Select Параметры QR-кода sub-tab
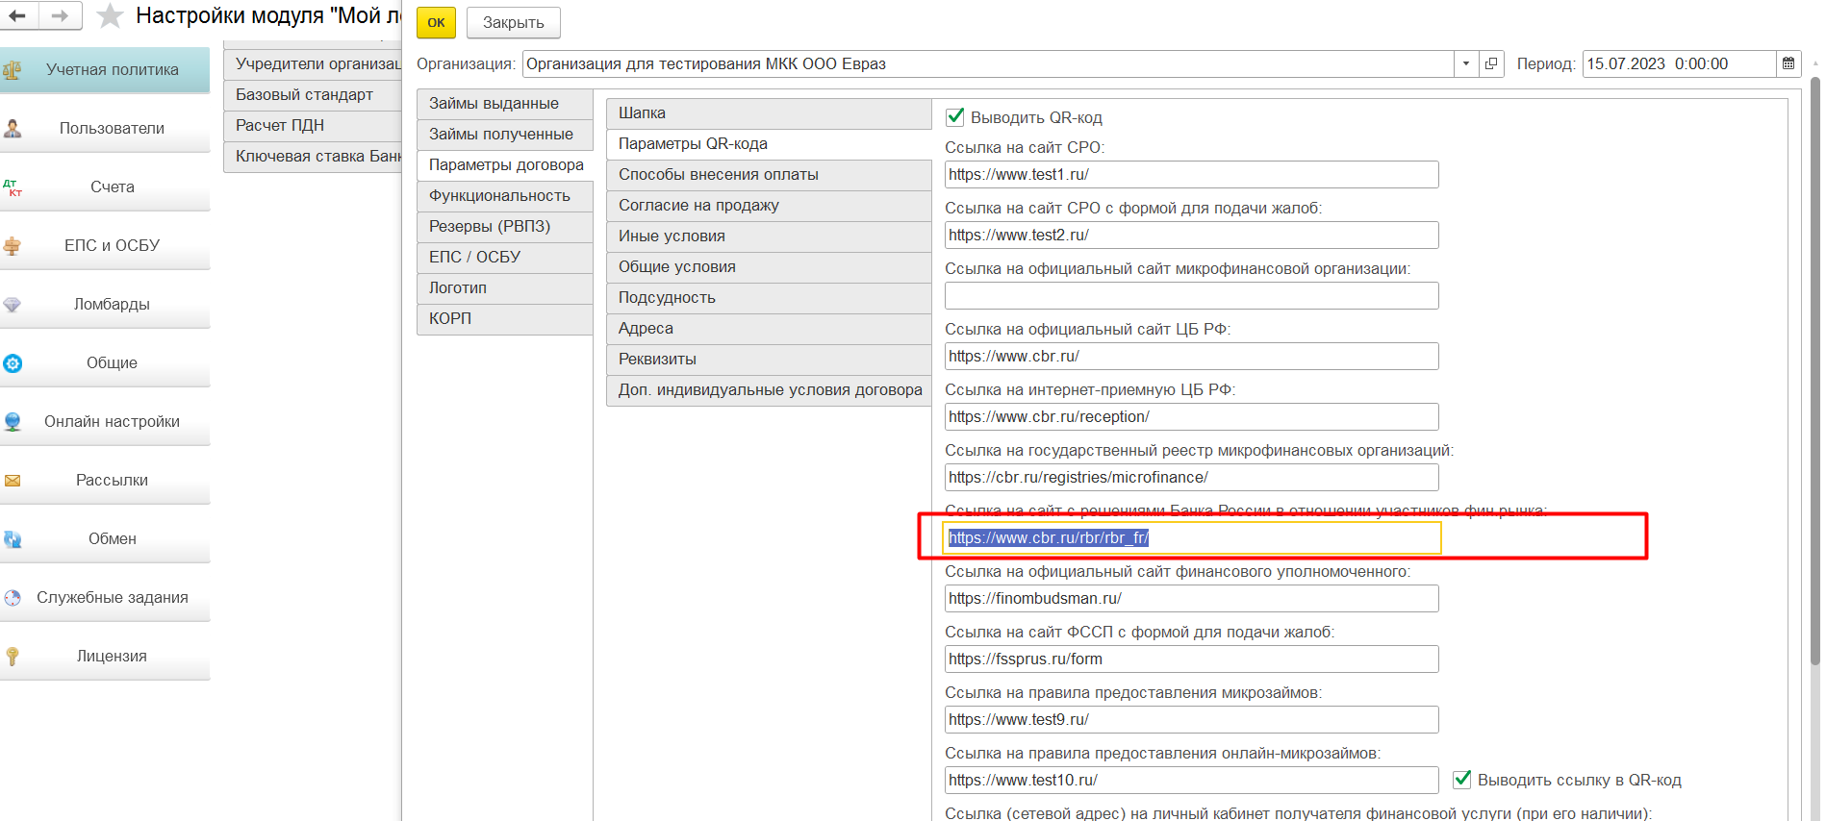The image size is (1826, 821). coord(769,144)
